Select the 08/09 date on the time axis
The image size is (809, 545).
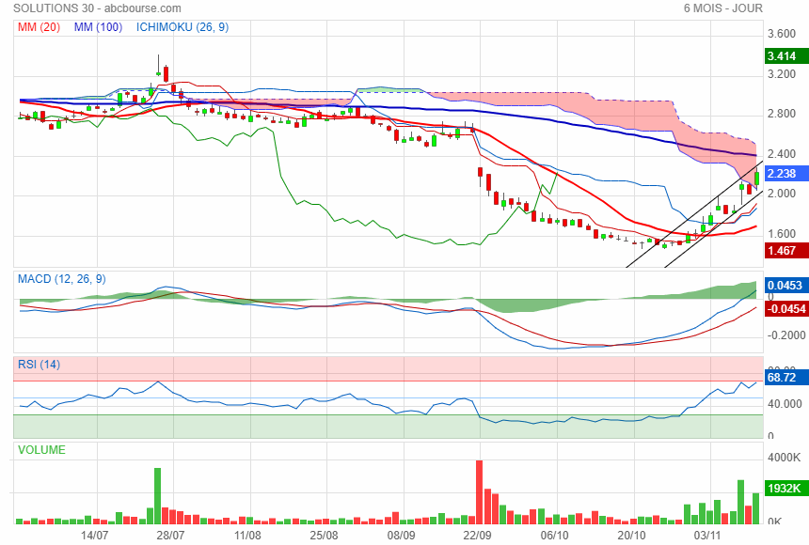401,536
